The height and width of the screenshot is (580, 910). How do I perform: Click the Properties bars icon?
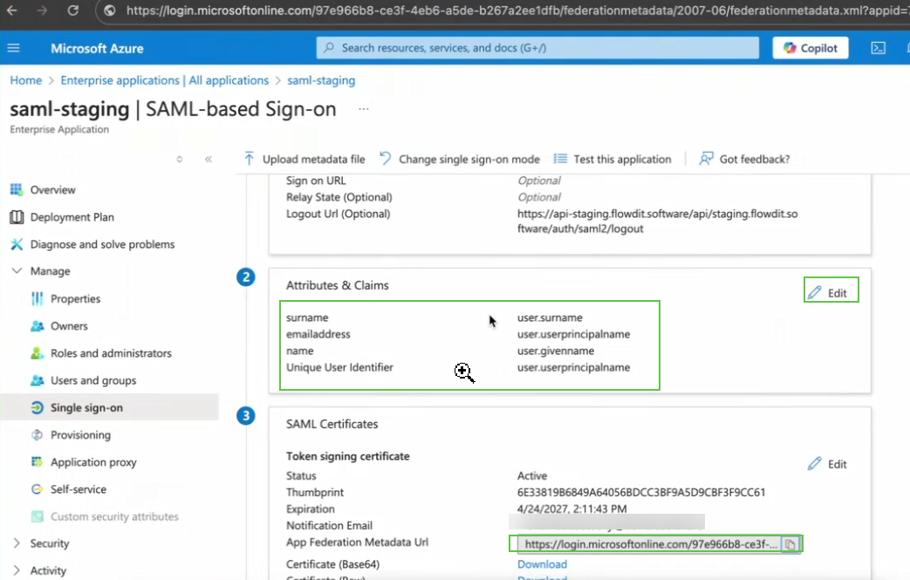pos(38,298)
